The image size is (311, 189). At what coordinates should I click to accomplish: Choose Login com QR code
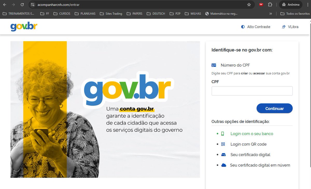[248, 144]
